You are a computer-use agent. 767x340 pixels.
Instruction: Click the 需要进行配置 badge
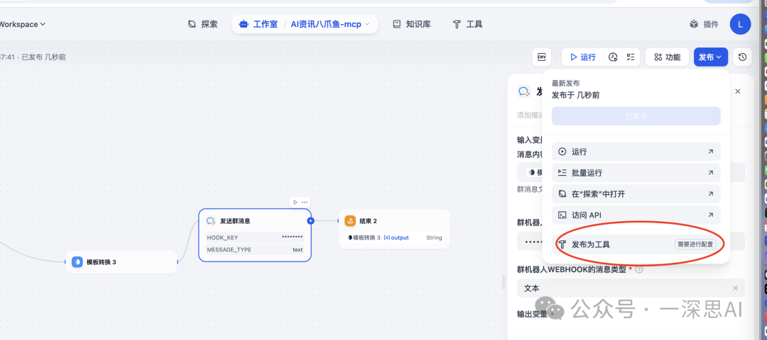point(695,244)
